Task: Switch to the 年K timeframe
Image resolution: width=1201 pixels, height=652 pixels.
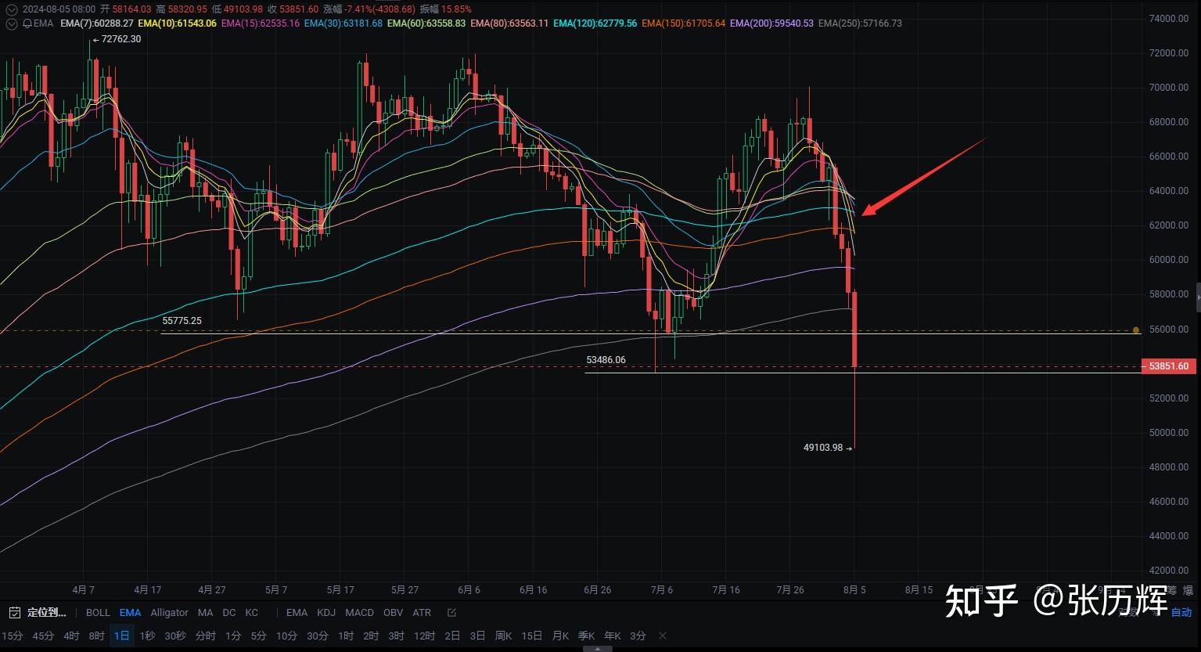Action: (612, 636)
